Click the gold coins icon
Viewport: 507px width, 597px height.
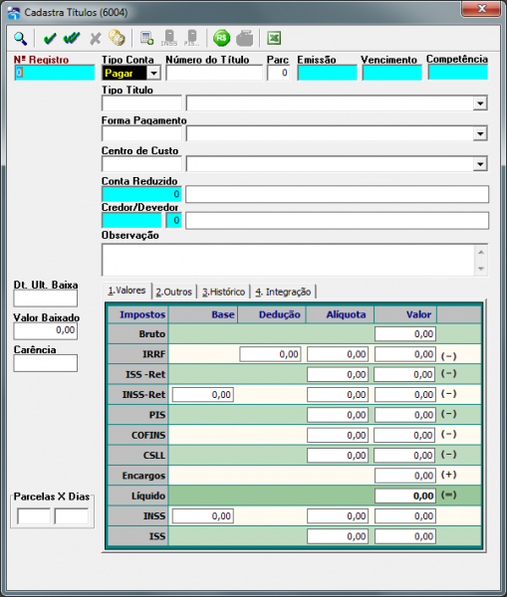[x=117, y=38]
